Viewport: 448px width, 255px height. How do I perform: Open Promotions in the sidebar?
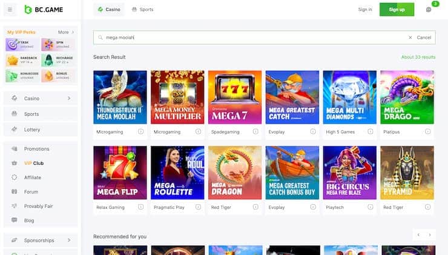click(41, 149)
